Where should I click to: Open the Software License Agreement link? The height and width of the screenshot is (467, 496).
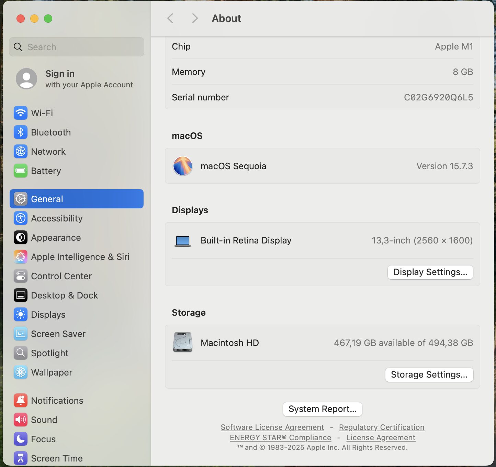point(272,427)
